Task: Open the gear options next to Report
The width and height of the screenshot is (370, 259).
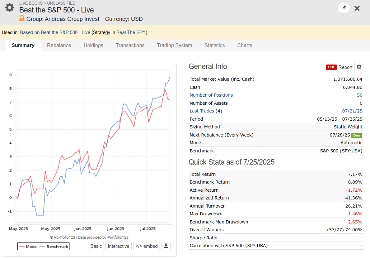Action: tap(359, 67)
